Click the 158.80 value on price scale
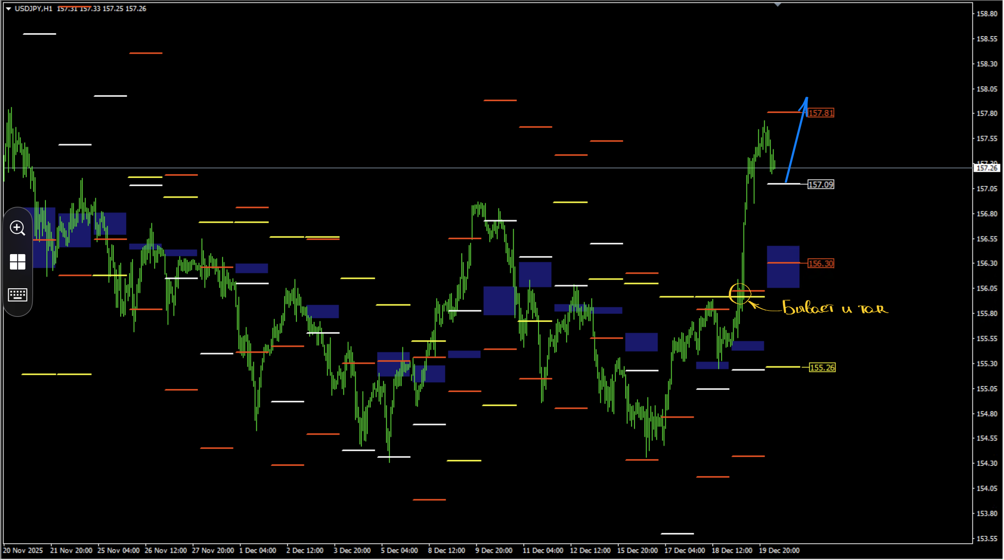Screen dimensions: 1004x560 click(x=987, y=14)
